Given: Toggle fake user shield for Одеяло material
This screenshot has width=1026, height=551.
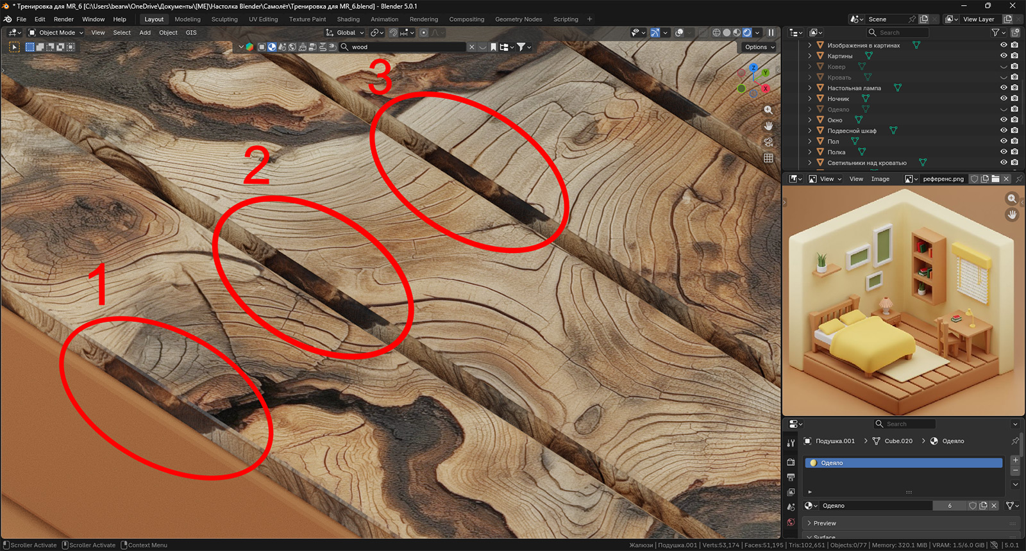Looking at the screenshot, I should pos(973,506).
